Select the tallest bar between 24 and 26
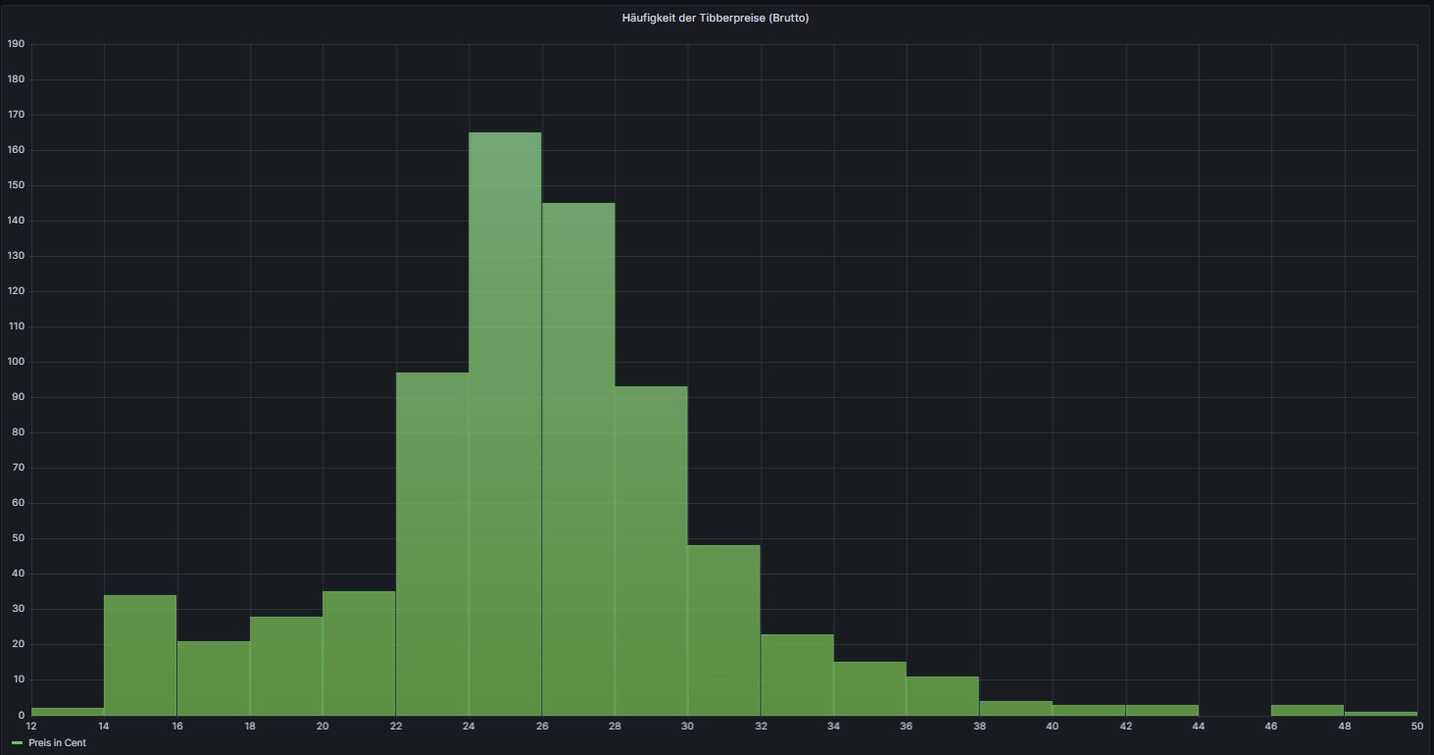 click(505, 424)
